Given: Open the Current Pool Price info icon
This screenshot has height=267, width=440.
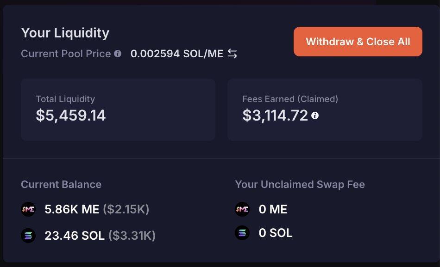Looking at the screenshot, I should [118, 54].
